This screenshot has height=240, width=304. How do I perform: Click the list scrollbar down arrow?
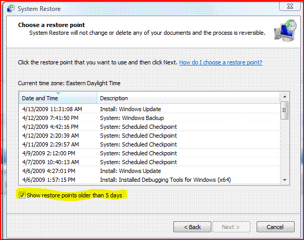[x=285, y=180]
